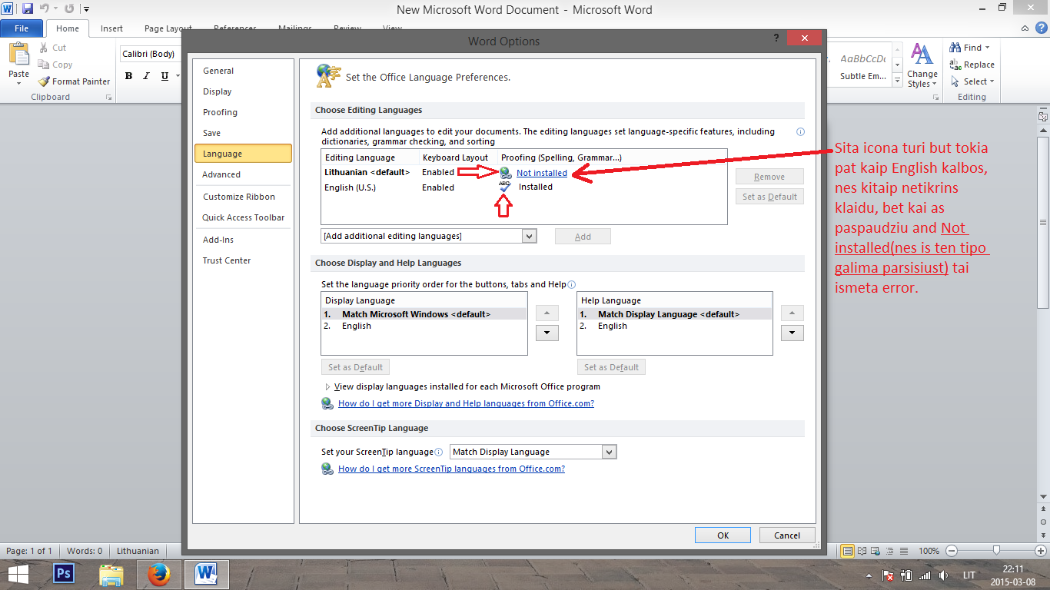
Task: Open Add-Ins options category
Action: pyautogui.click(x=243, y=240)
